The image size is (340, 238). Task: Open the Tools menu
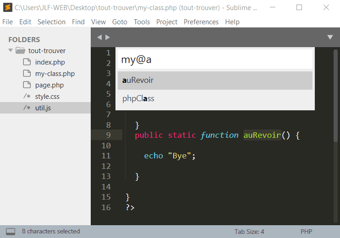142,22
